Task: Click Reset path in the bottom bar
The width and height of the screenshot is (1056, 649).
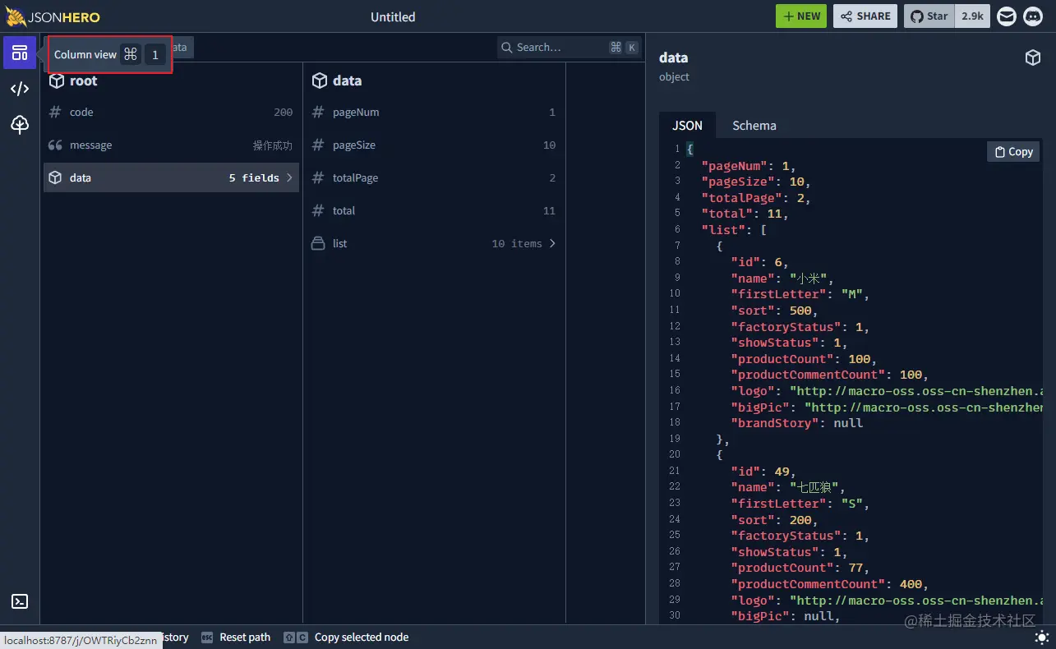Action: tap(243, 637)
